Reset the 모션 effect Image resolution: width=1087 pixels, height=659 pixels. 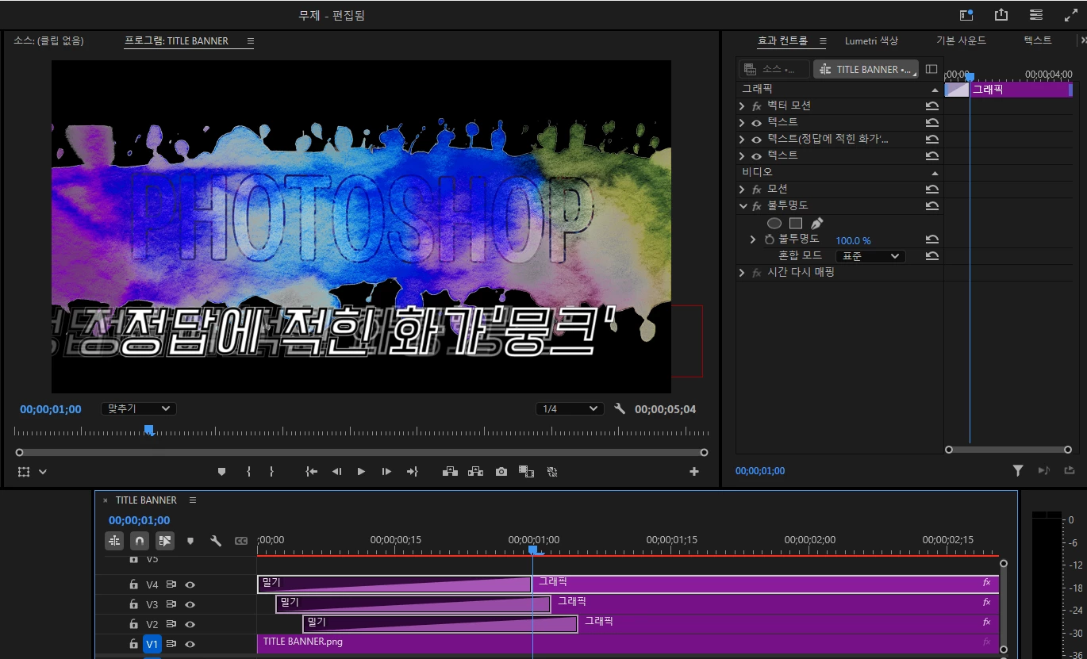932,189
